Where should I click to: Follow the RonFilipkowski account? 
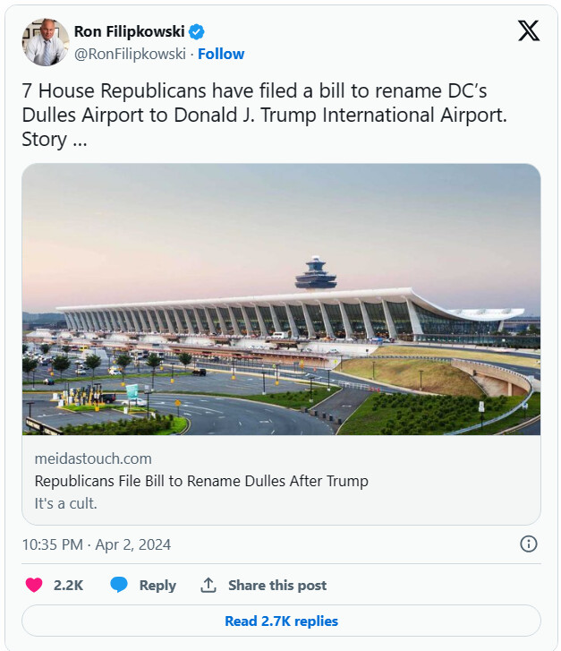point(221,54)
